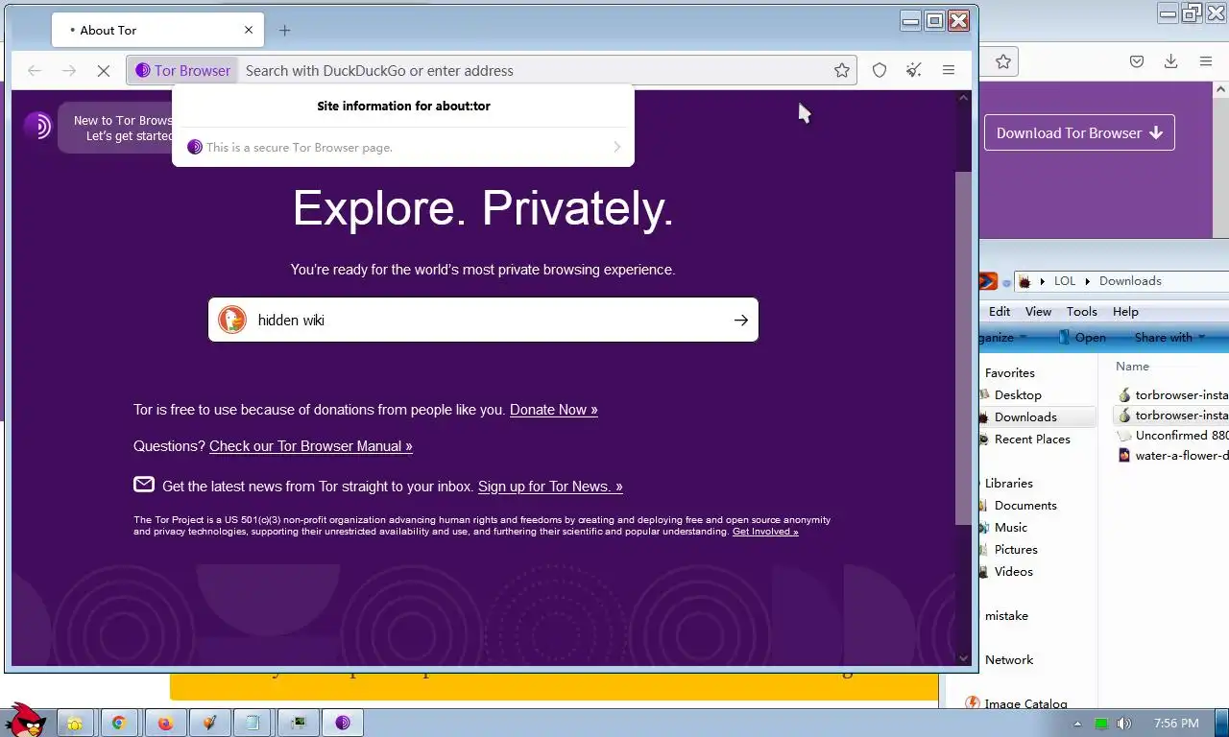Image resolution: width=1229 pixels, height=737 pixels.
Task: Click the bookmark star in the background Firefox window
Action: click(x=1003, y=61)
